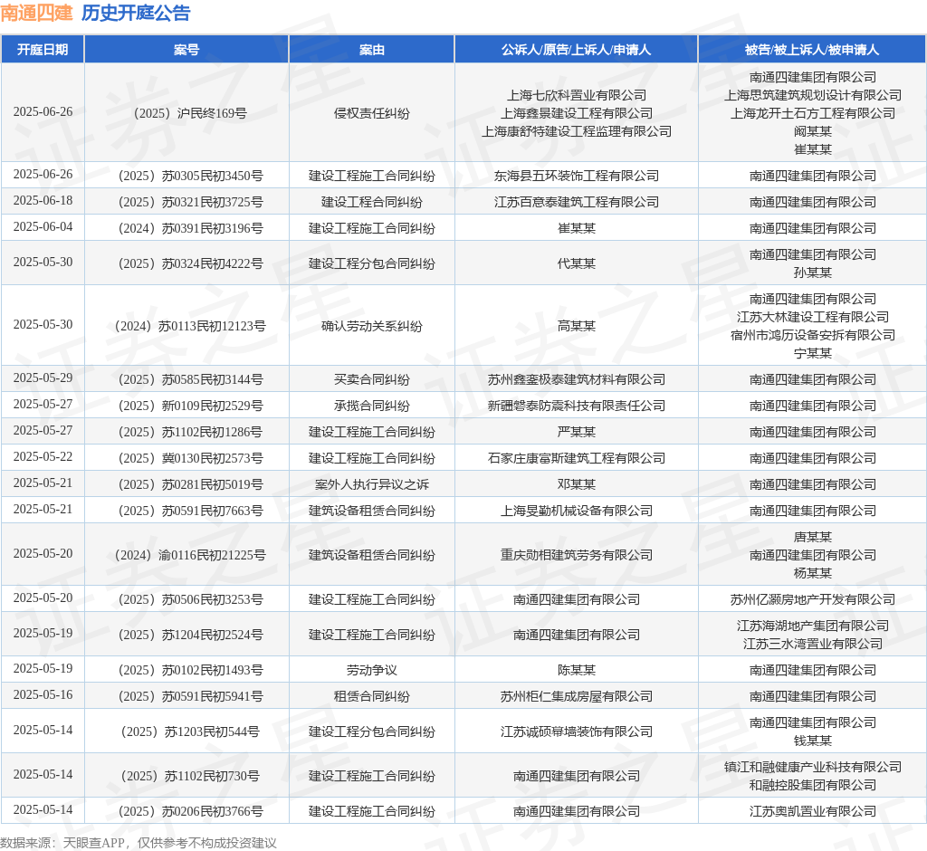Click the 公诉人/原告/上诉人/申请人 column header
This screenshot has height=851, width=927.
click(577, 50)
